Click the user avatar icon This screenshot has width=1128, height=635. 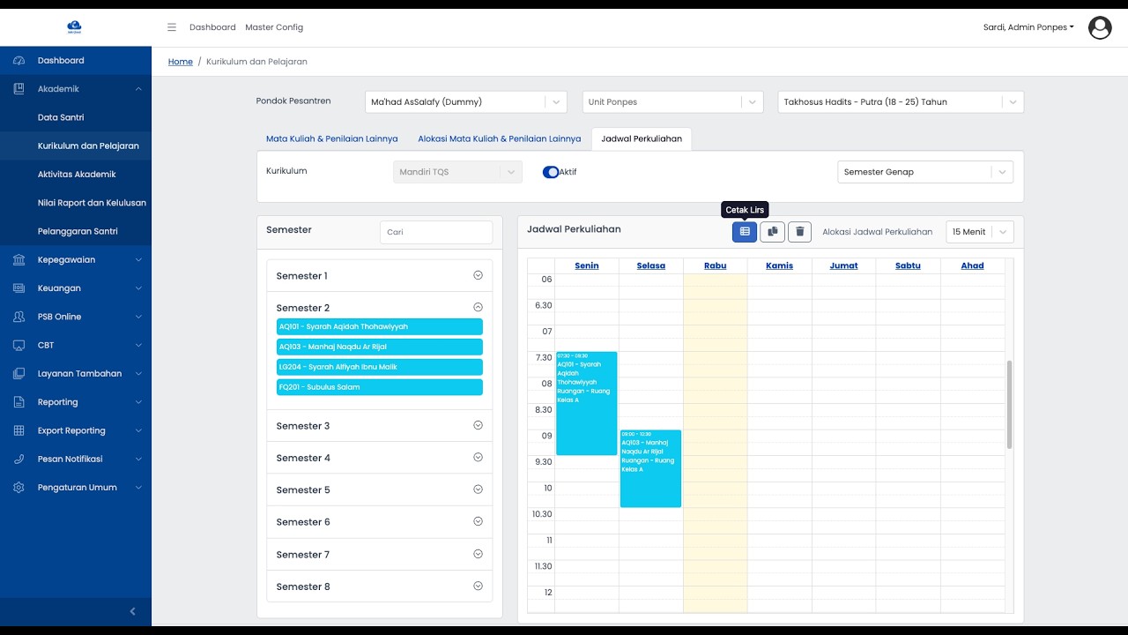tap(1100, 27)
